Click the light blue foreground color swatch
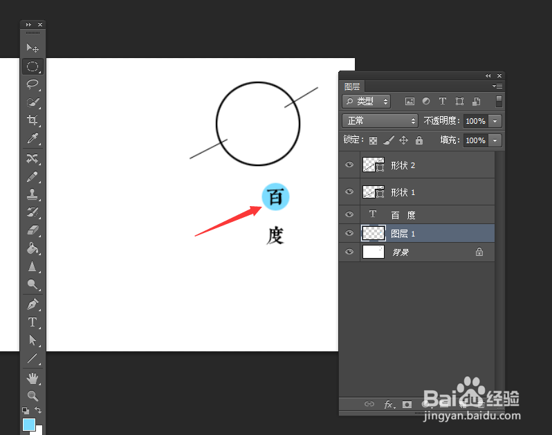 point(28,425)
